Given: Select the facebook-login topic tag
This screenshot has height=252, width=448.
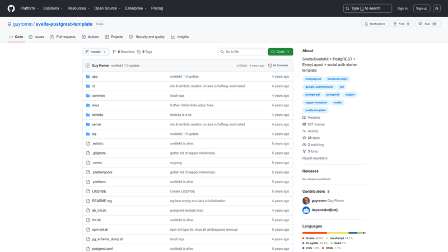Looking at the screenshot, I should tap(338, 79).
